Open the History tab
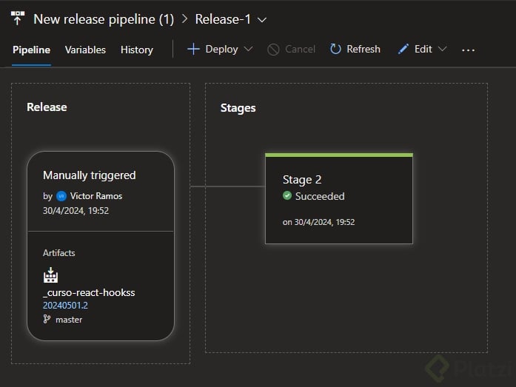This screenshot has height=387, width=516. point(137,50)
